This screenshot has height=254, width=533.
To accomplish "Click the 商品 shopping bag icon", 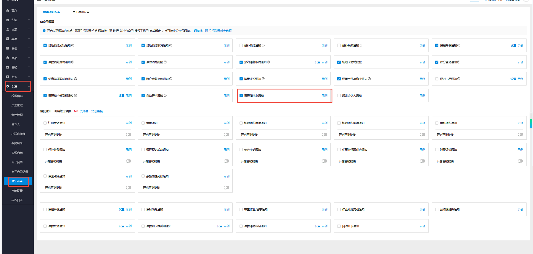I will [8, 58].
